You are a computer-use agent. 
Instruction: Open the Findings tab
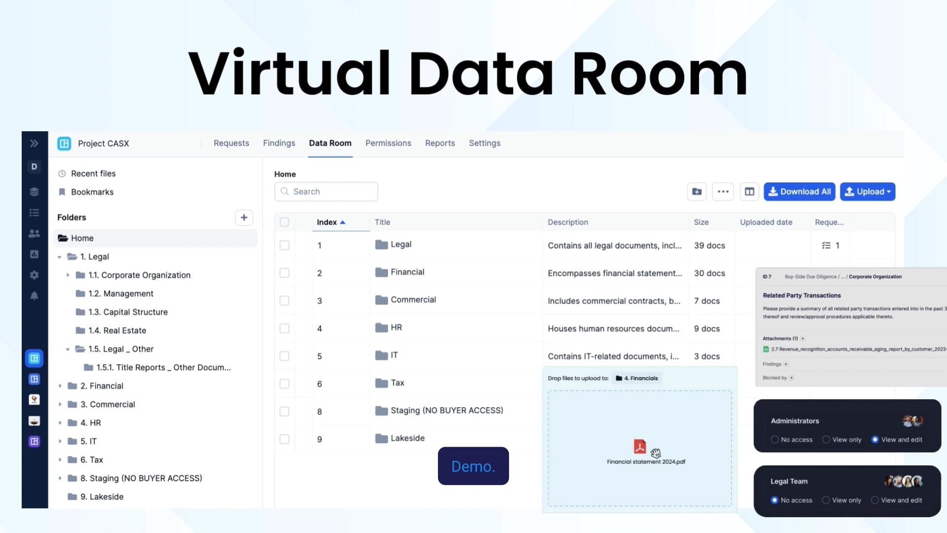click(279, 143)
